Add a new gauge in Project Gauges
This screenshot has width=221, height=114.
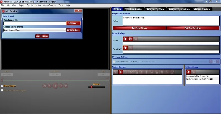tap(120, 72)
